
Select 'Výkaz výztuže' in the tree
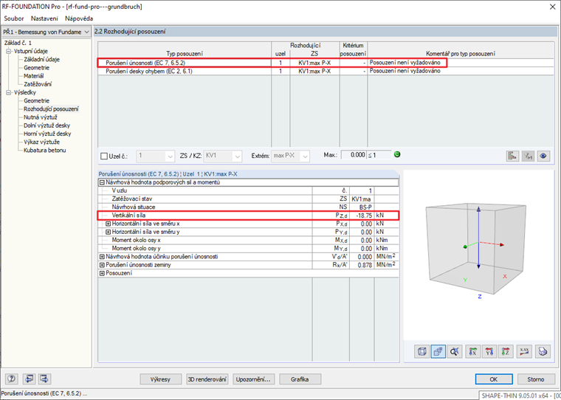coord(41,142)
